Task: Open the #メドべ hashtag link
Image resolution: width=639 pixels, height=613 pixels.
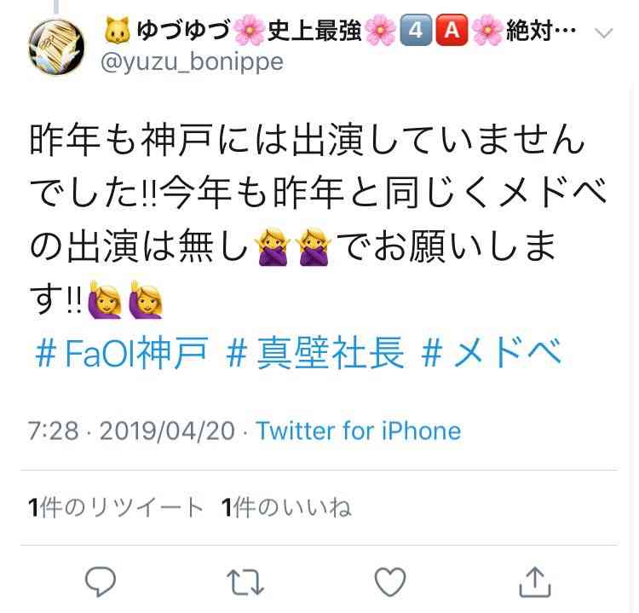Action: [x=492, y=352]
